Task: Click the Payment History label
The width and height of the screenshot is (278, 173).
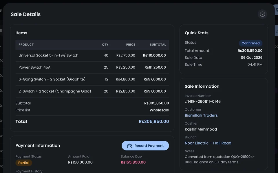Action: (x=29, y=171)
